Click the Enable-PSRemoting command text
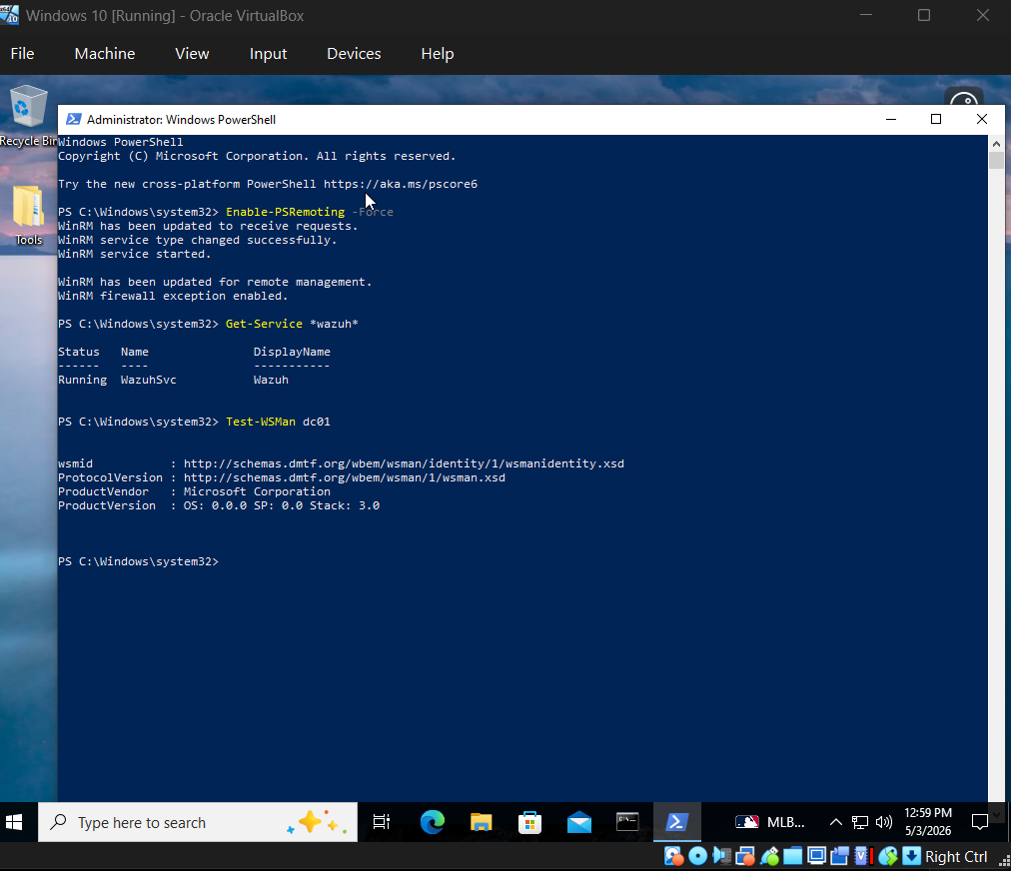 point(285,212)
